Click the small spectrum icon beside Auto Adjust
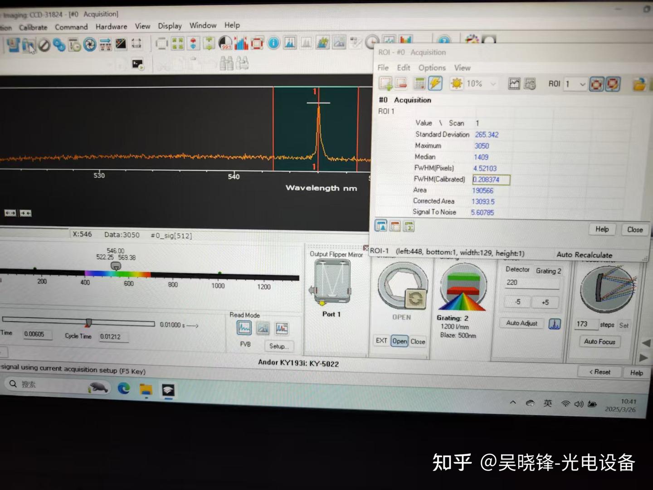 click(555, 323)
